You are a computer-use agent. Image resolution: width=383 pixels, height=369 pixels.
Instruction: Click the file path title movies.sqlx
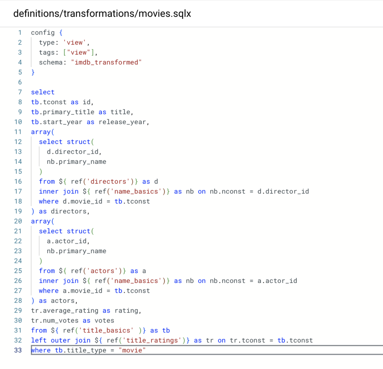(x=102, y=14)
